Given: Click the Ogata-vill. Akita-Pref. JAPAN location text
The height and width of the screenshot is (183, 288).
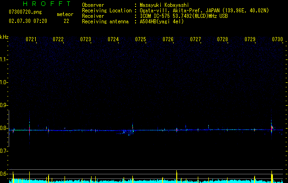Looking at the screenshot, I should [204, 11].
